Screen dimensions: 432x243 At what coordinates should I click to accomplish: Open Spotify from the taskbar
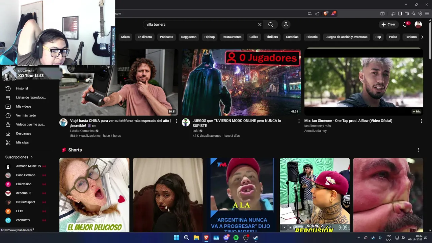(236, 238)
